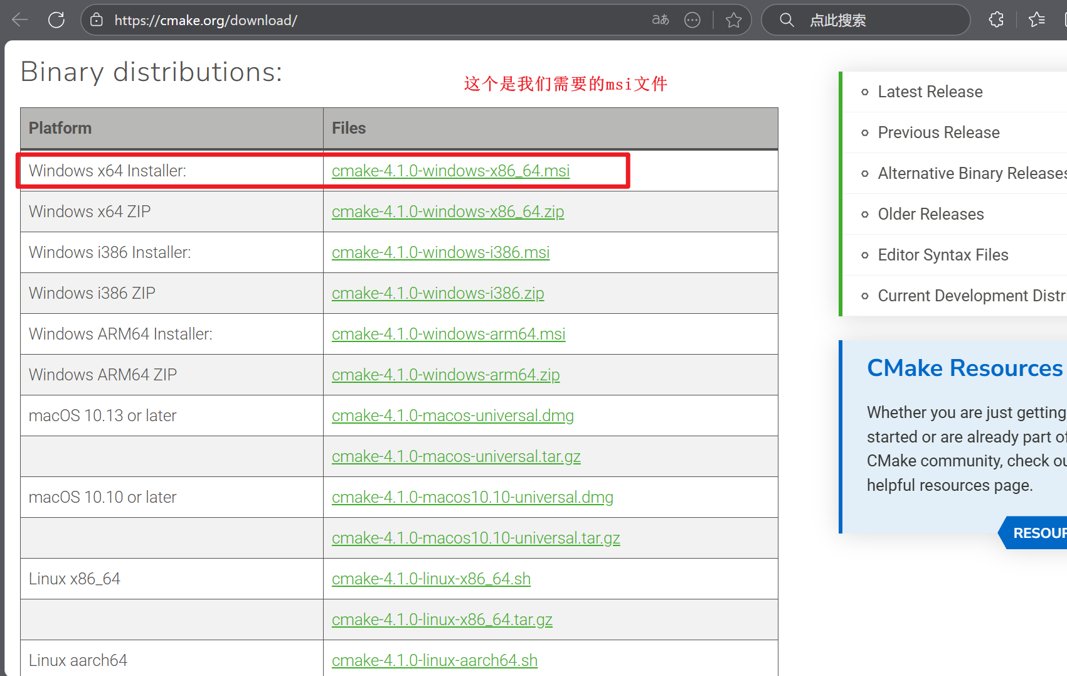Open Editor Syntax Files link
This screenshot has height=676, width=1067.
pos(943,254)
